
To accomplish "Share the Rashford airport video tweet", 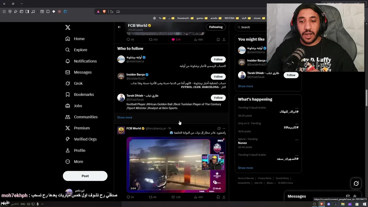I will [224, 197].
